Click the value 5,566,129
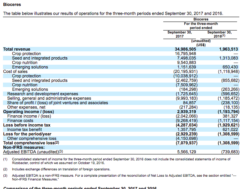243x189 pixels. point(187,152)
